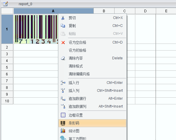This screenshot has width=176, height=140.
Task: Select row 6 header
Action: [x=7, y=74]
